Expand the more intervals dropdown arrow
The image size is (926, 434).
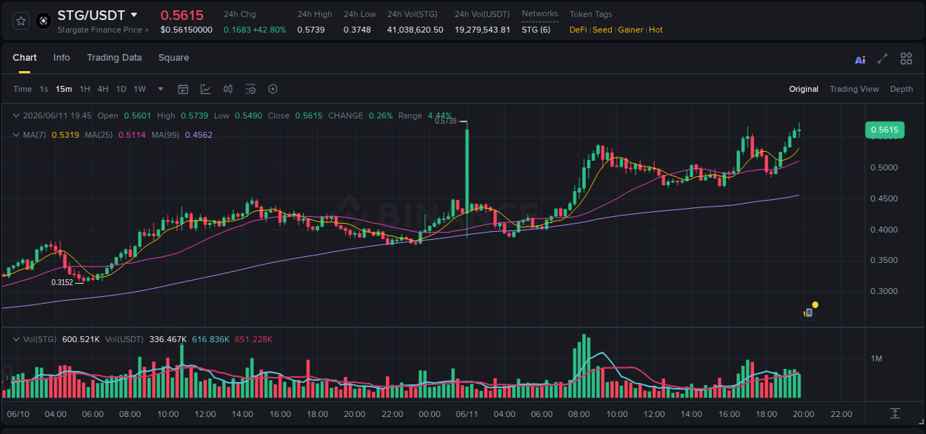[x=161, y=89]
